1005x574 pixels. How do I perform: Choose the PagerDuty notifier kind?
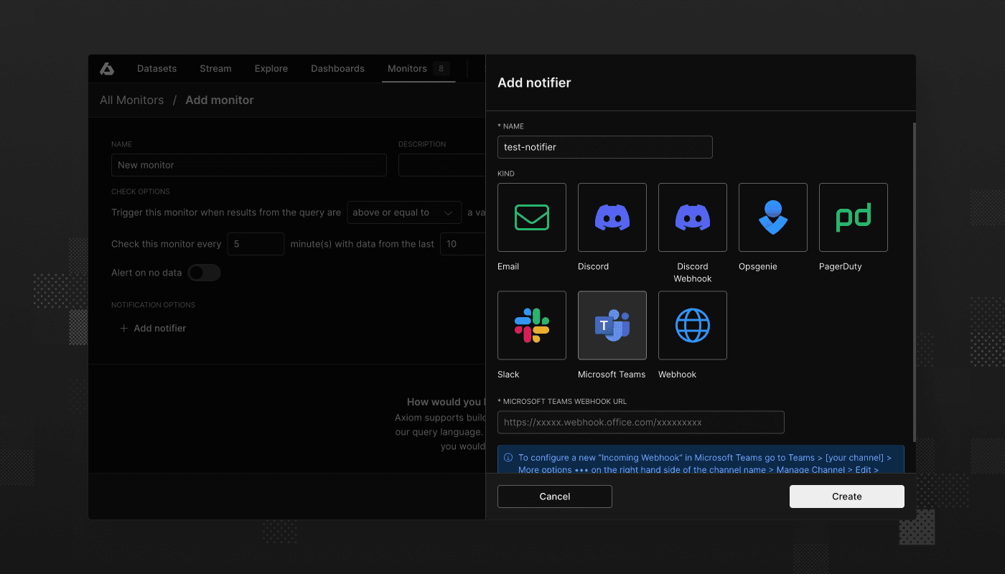tap(853, 217)
